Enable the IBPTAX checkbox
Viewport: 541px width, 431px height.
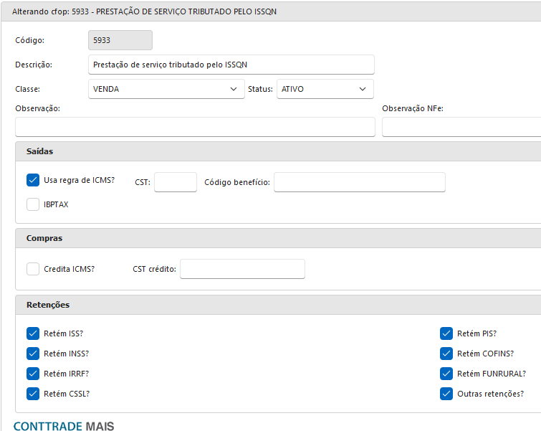click(x=33, y=204)
